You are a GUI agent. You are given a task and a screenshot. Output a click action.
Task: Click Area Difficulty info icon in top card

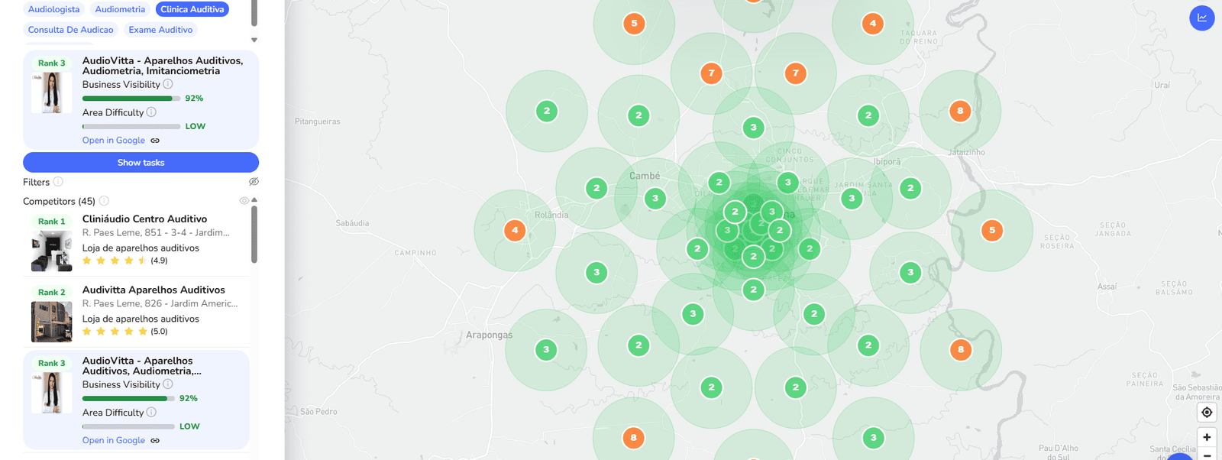coord(151,112)
